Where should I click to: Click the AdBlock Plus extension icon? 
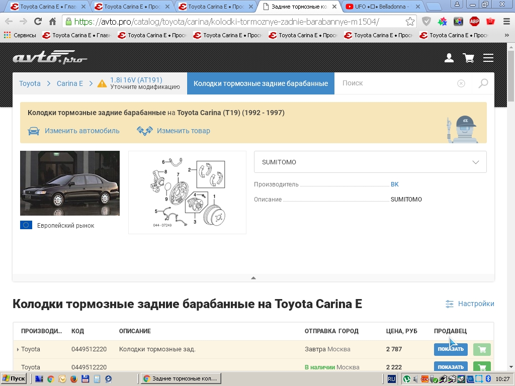click(474, 22)
